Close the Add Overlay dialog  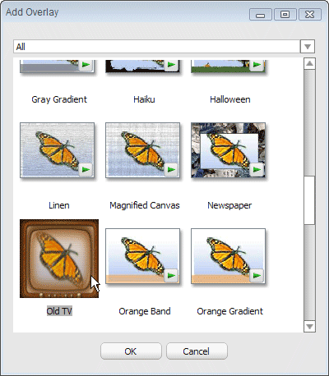(310, 15)
